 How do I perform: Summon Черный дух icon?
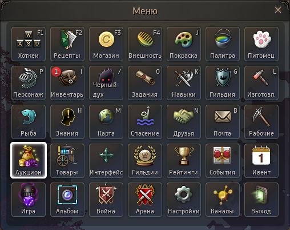pyautogui.click(x=106, y=83)
